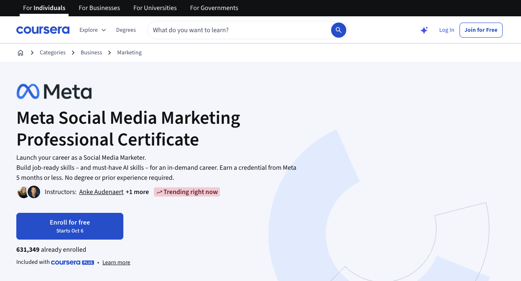Click 'Launch your career as a Social Media Marketer' text

(81, 158)
